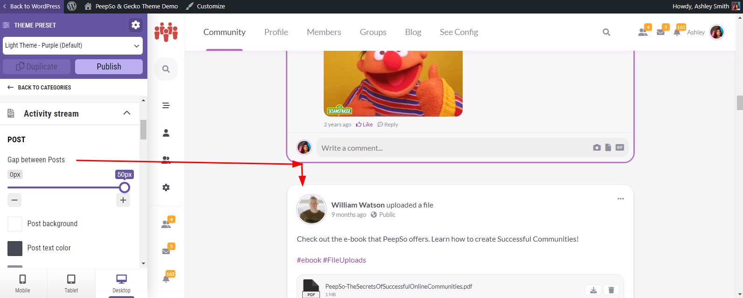Open theme preset settings gear

coord(136,25)
